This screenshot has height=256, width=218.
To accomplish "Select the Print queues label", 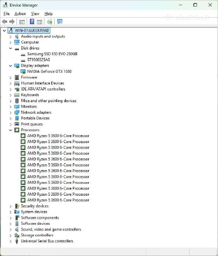I will (x=32, y=124).
